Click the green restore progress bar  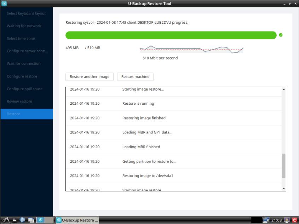170,35
